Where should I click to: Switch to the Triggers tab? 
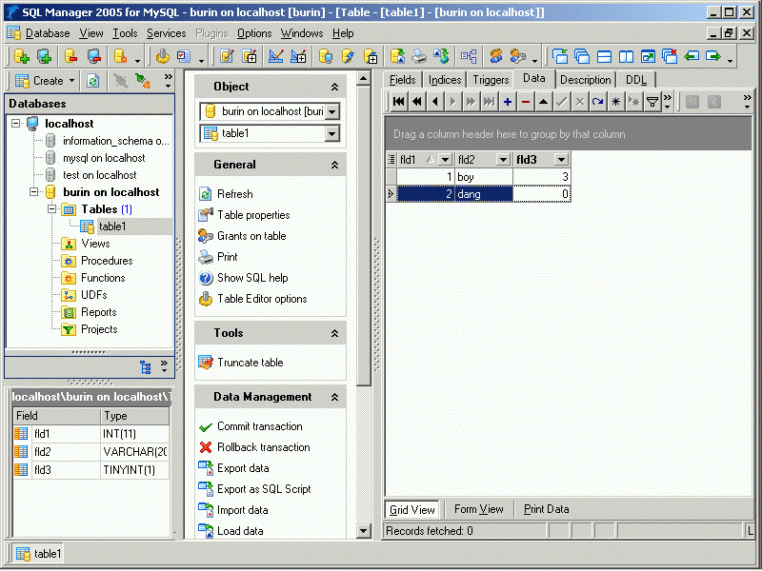coord(491,80)
